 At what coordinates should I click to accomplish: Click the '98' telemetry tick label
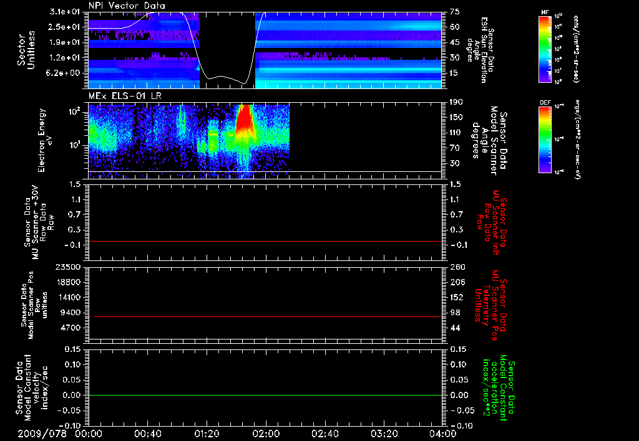coord(455,313)
